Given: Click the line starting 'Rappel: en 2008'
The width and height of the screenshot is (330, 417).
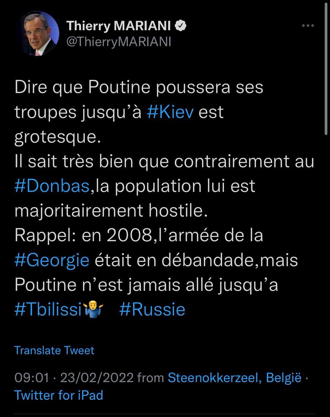Looking at the screenshot, I should tap(139, 236).
